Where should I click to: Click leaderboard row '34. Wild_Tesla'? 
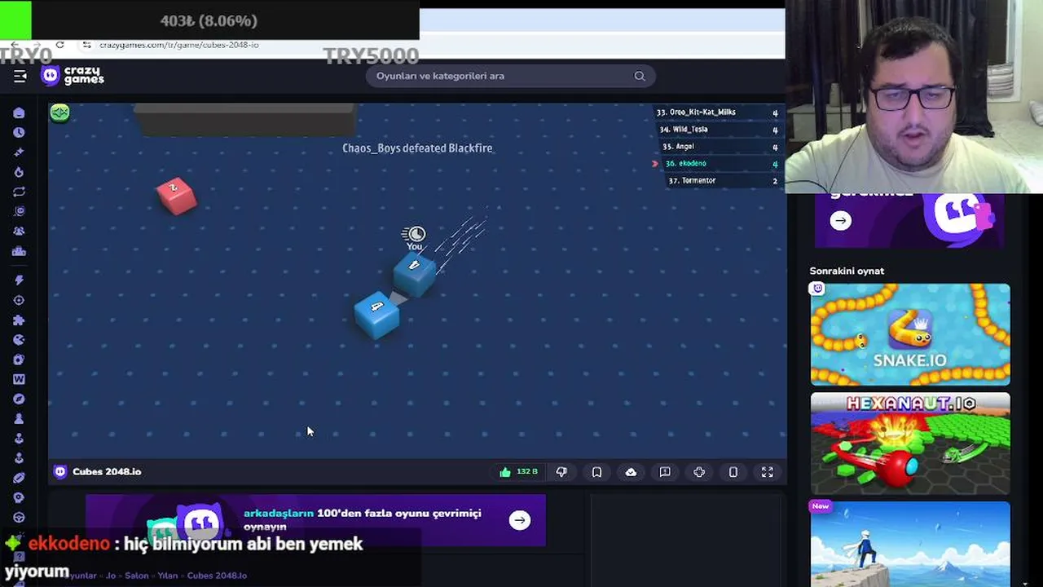(x=718, y=130)
